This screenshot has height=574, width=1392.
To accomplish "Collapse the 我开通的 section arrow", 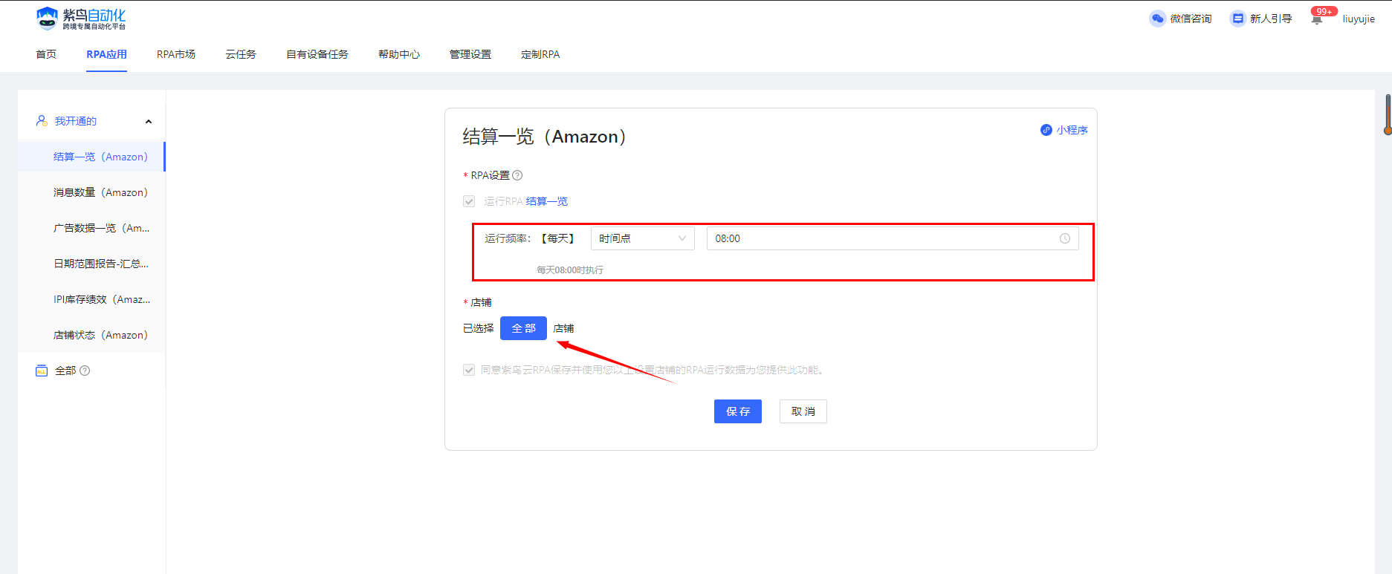I will (x=149, y=121).
